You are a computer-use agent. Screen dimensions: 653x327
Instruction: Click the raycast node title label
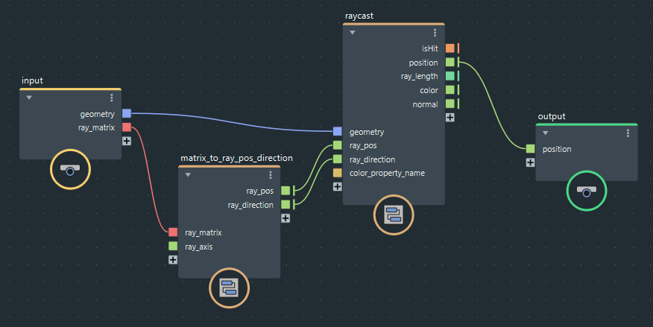(x=361, y=15)
